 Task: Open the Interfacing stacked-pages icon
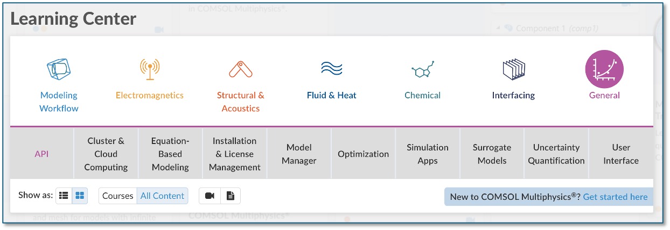click(x=513, y=70)
